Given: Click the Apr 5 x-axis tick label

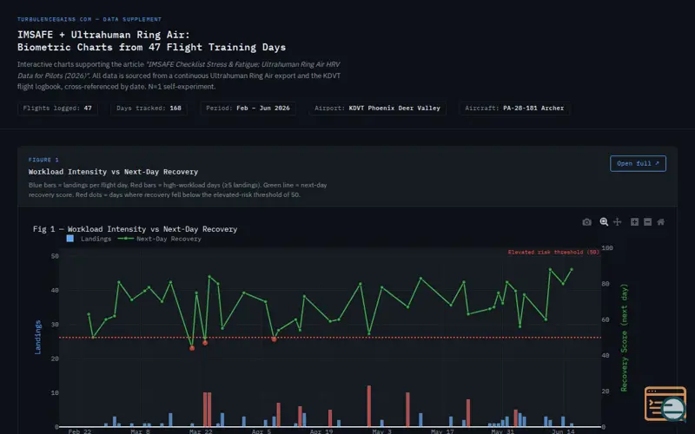Looking at the screenshot, I should (261, 431).
